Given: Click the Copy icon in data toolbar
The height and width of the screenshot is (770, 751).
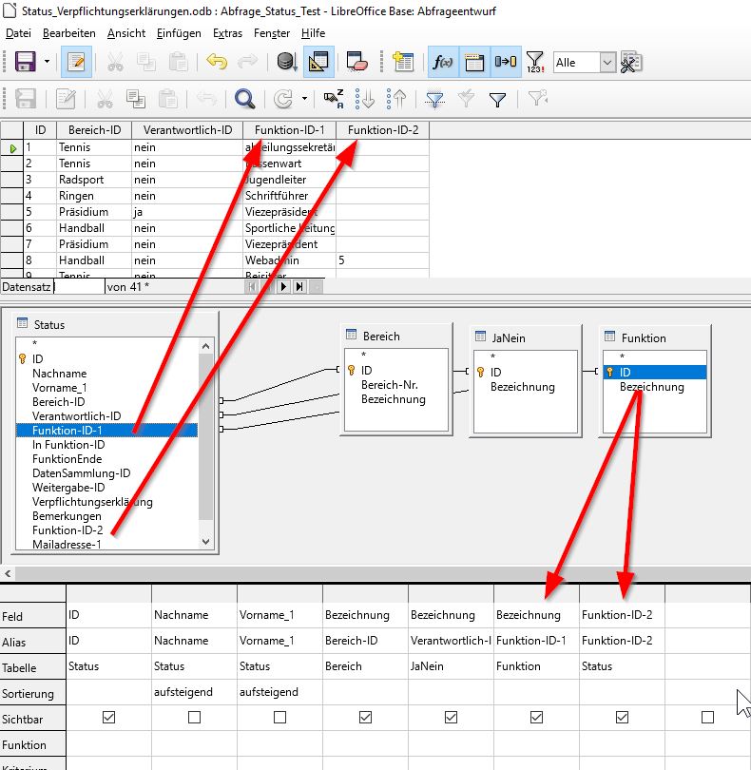Looking at the screenshot, I should coord(136,99).
